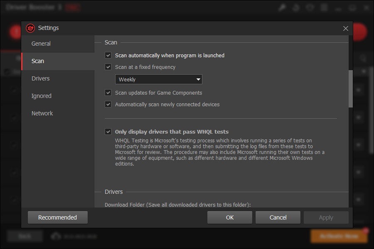Click the Driver Booster logo in the Settings title bar

coord(30,28)
